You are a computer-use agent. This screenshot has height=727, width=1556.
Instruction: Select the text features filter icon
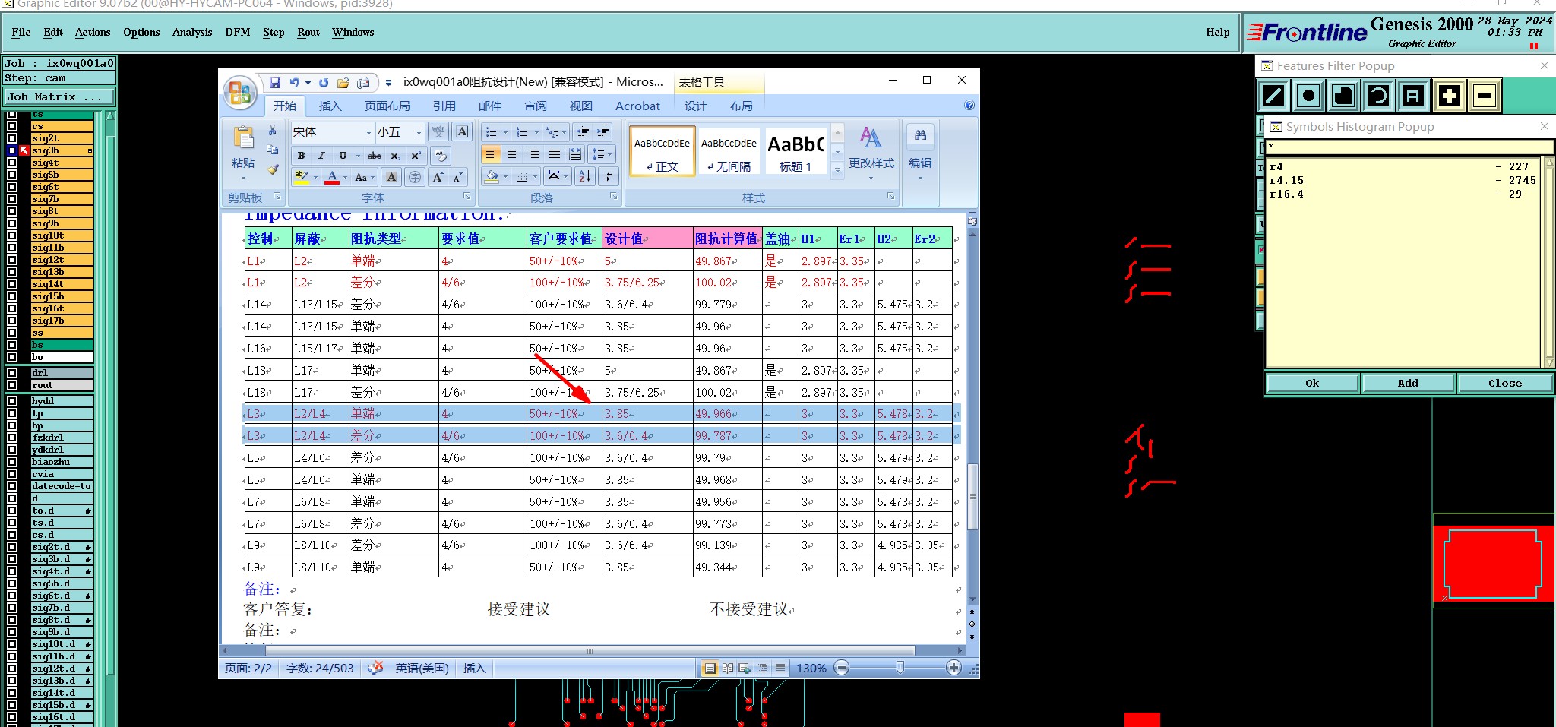click(x=1412, y=96)
